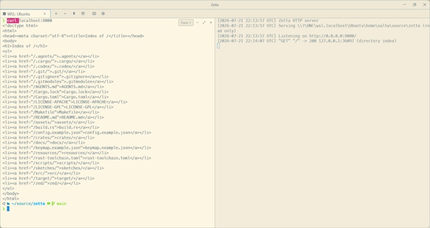The image size is (430, 228).
Task: Expand Pane 1 with zoom arrows icon
Action: [x=204, y=22]
